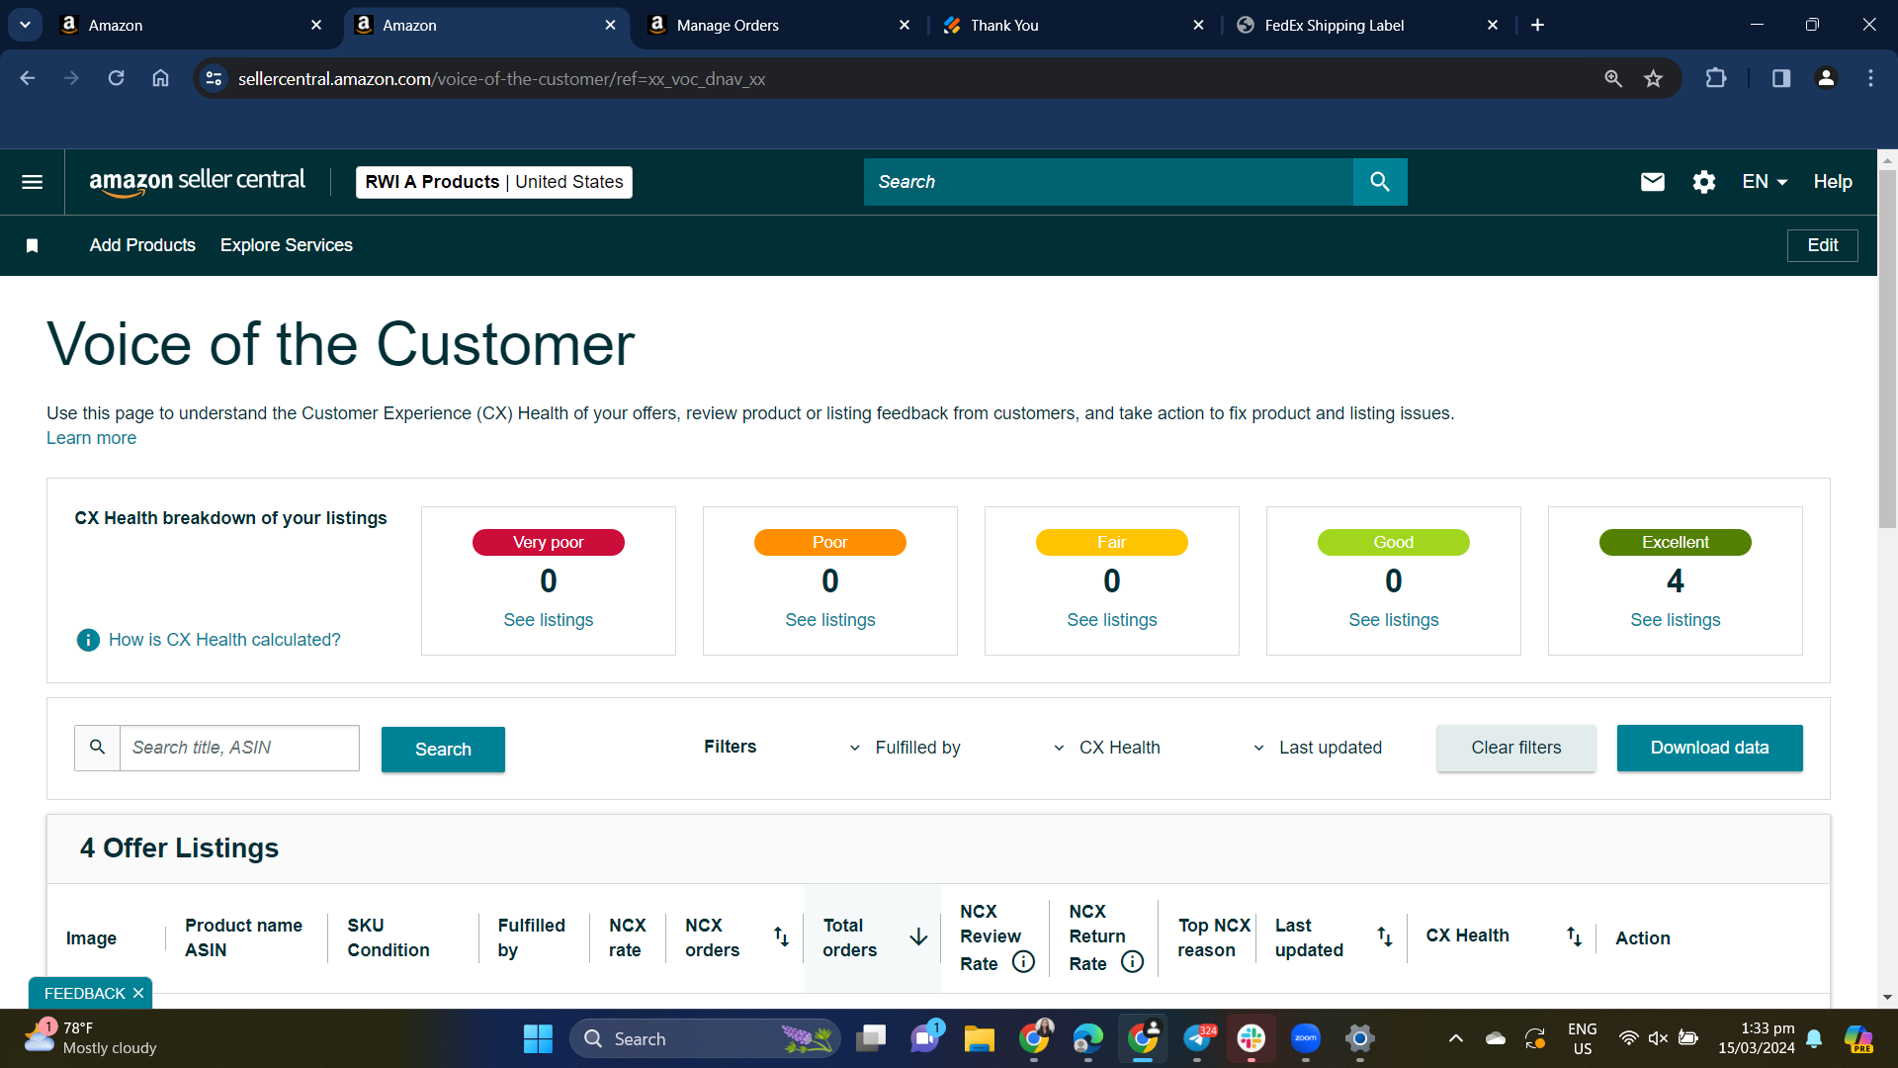Toggle the browser side panel
Screen dimensions: 1898x1068
[1781, 78]
